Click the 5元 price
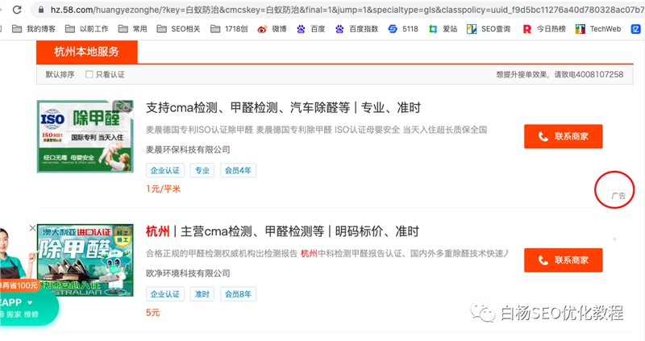The width and height of the screenshot is (645, 341). 152,313
